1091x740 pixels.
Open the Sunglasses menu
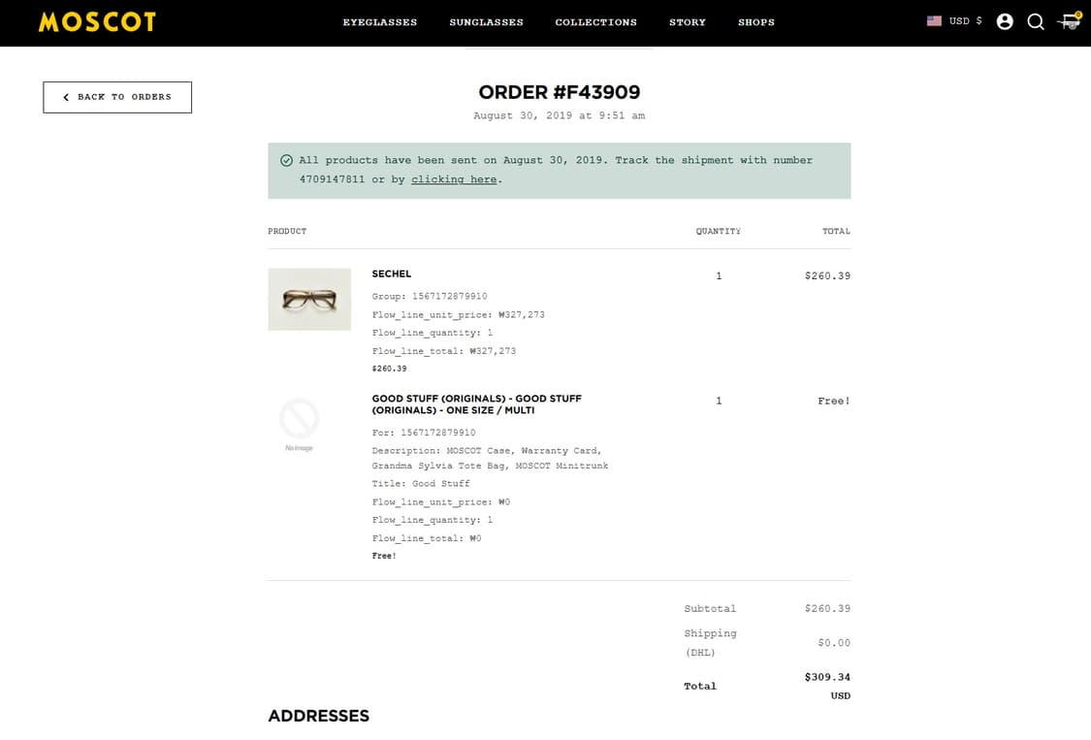(x=486, y=22)
